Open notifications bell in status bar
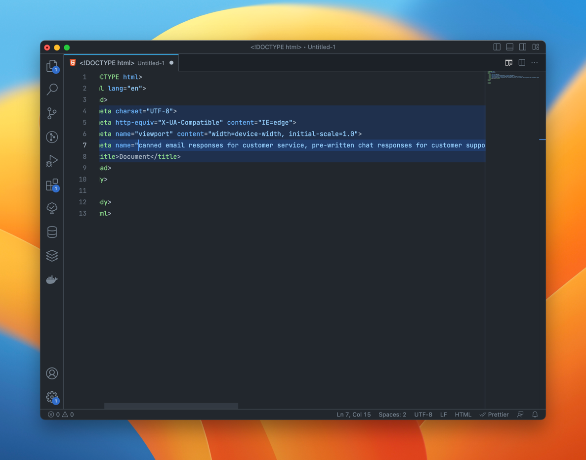 point(535,414)
